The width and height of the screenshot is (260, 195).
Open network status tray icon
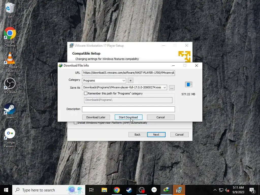point(221,190)
